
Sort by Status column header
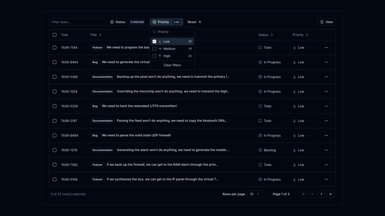266,35
